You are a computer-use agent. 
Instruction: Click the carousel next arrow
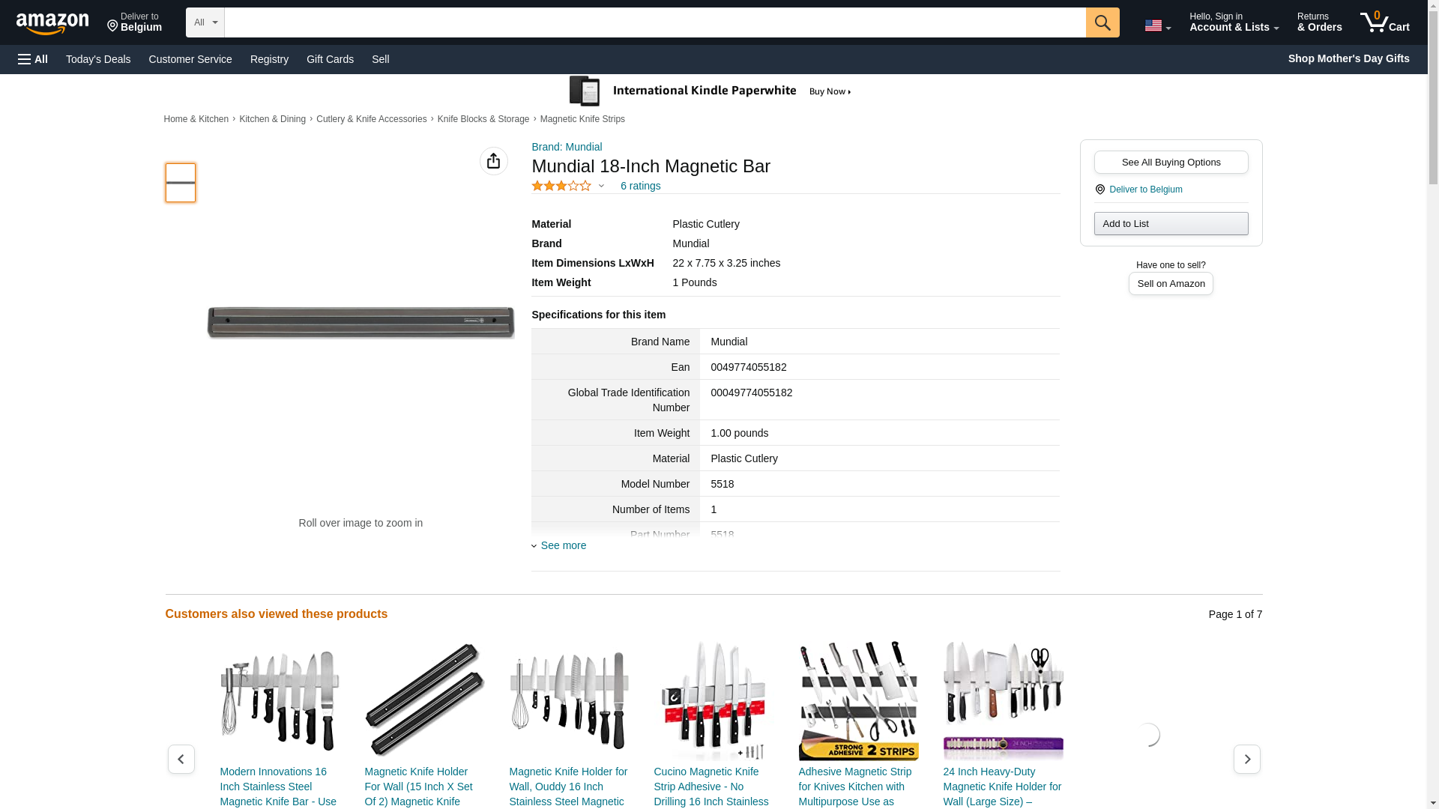pyautogui.click(x=1246, y=759)
